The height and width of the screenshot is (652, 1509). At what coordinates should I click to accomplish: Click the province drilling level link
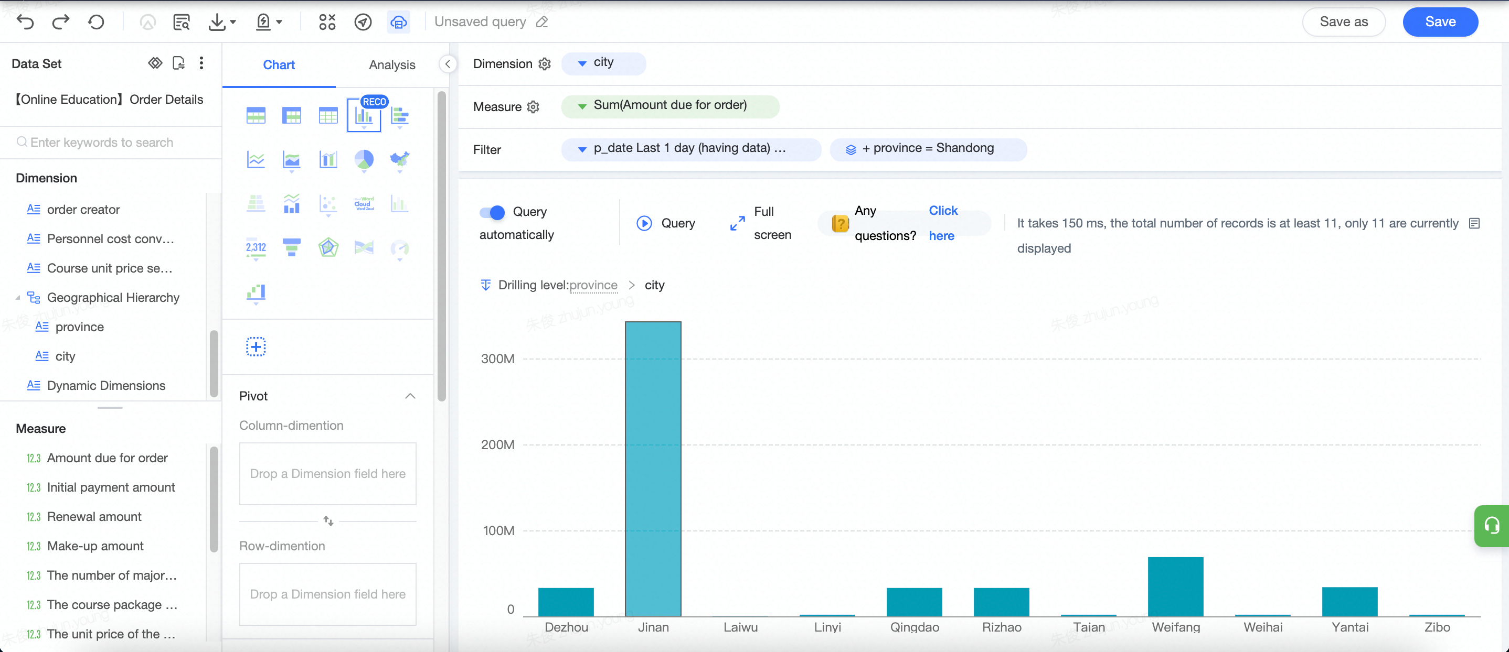click(593, 285)
